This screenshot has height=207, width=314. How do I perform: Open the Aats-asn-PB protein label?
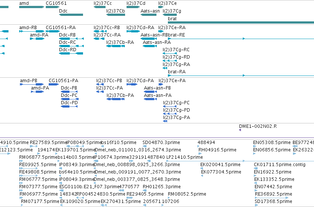pos(157,88)
